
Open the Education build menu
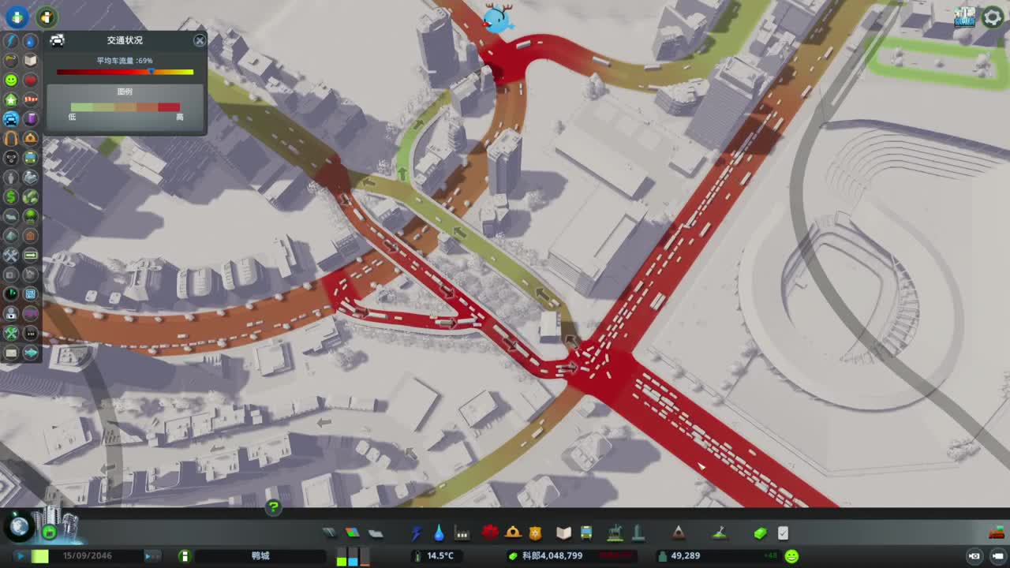(x=563, y=533)
